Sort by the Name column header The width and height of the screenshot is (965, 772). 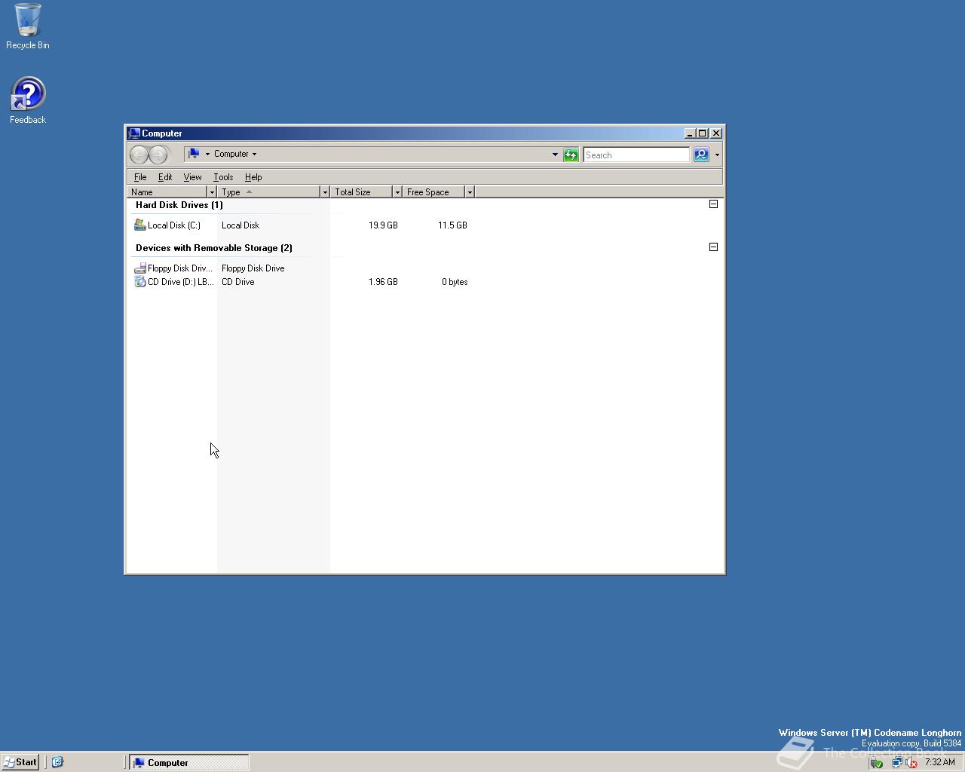coord(167,191)
